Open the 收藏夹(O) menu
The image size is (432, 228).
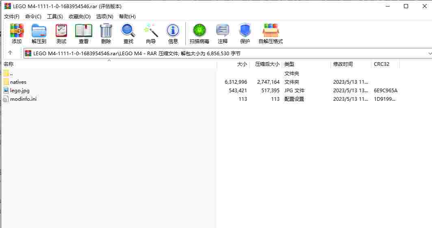click(79, 17)
